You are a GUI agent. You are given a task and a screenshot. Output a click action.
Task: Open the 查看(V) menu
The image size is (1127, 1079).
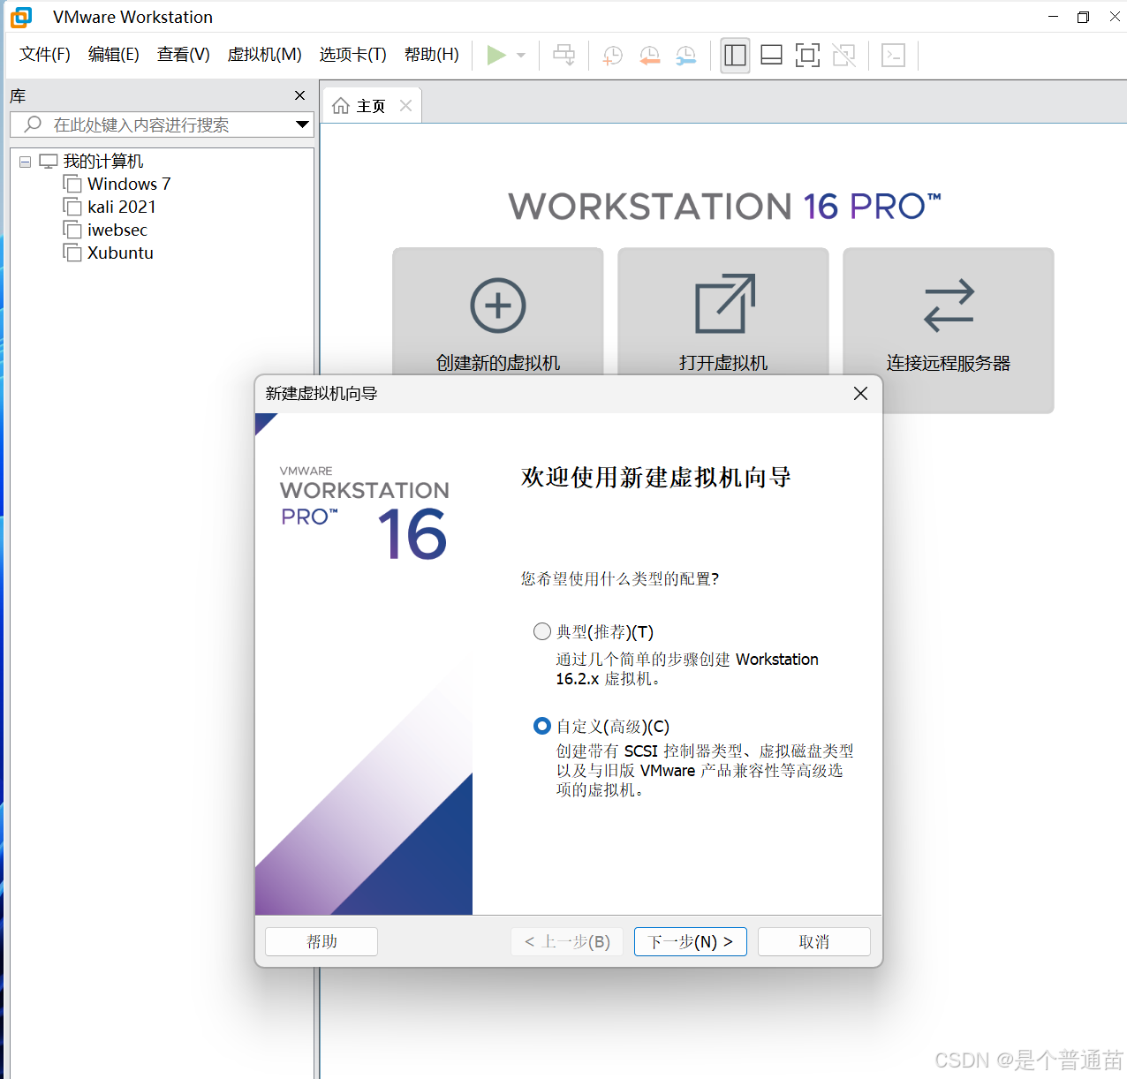pyautogui.click(x=184, y=55)
